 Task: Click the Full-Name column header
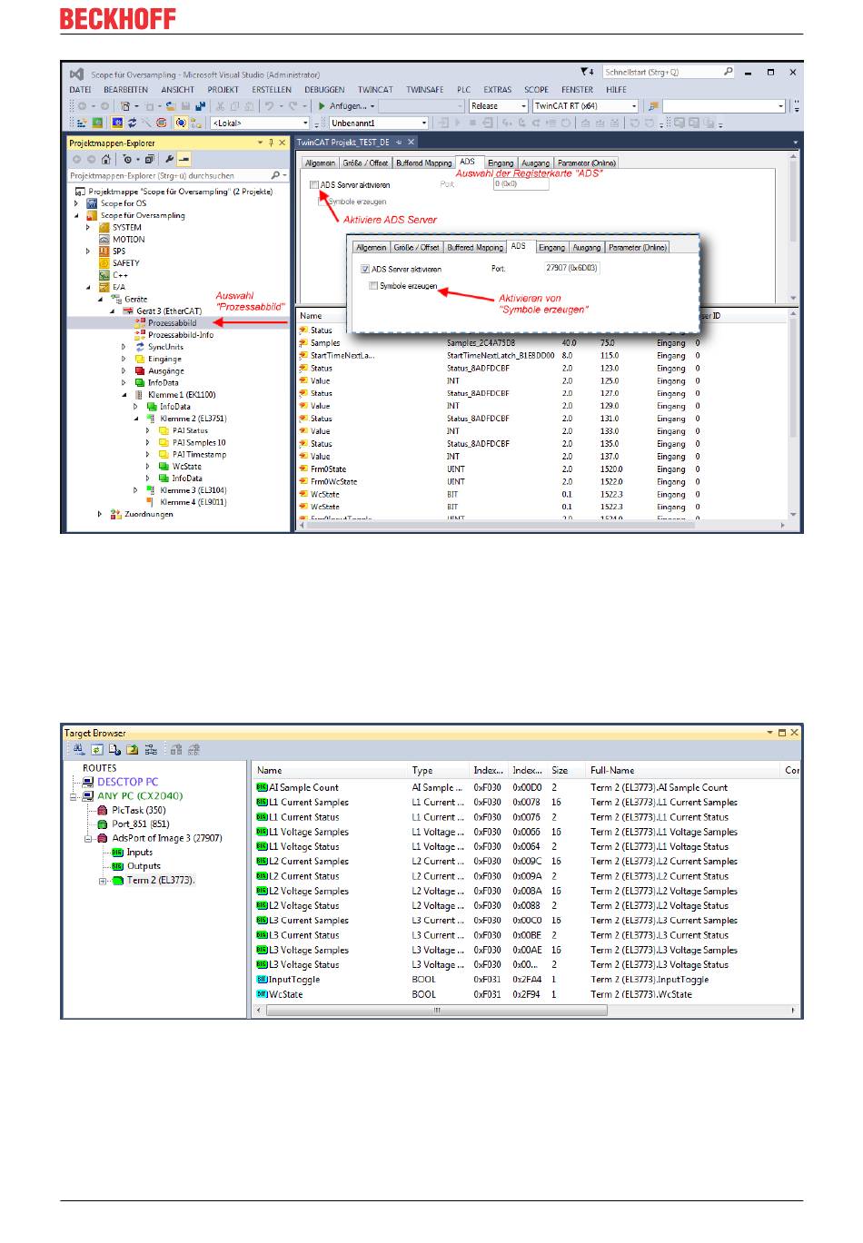pos(612,770)
